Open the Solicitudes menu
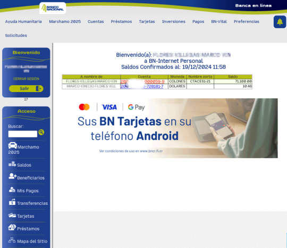287x248 pixels. pos(16,35)
